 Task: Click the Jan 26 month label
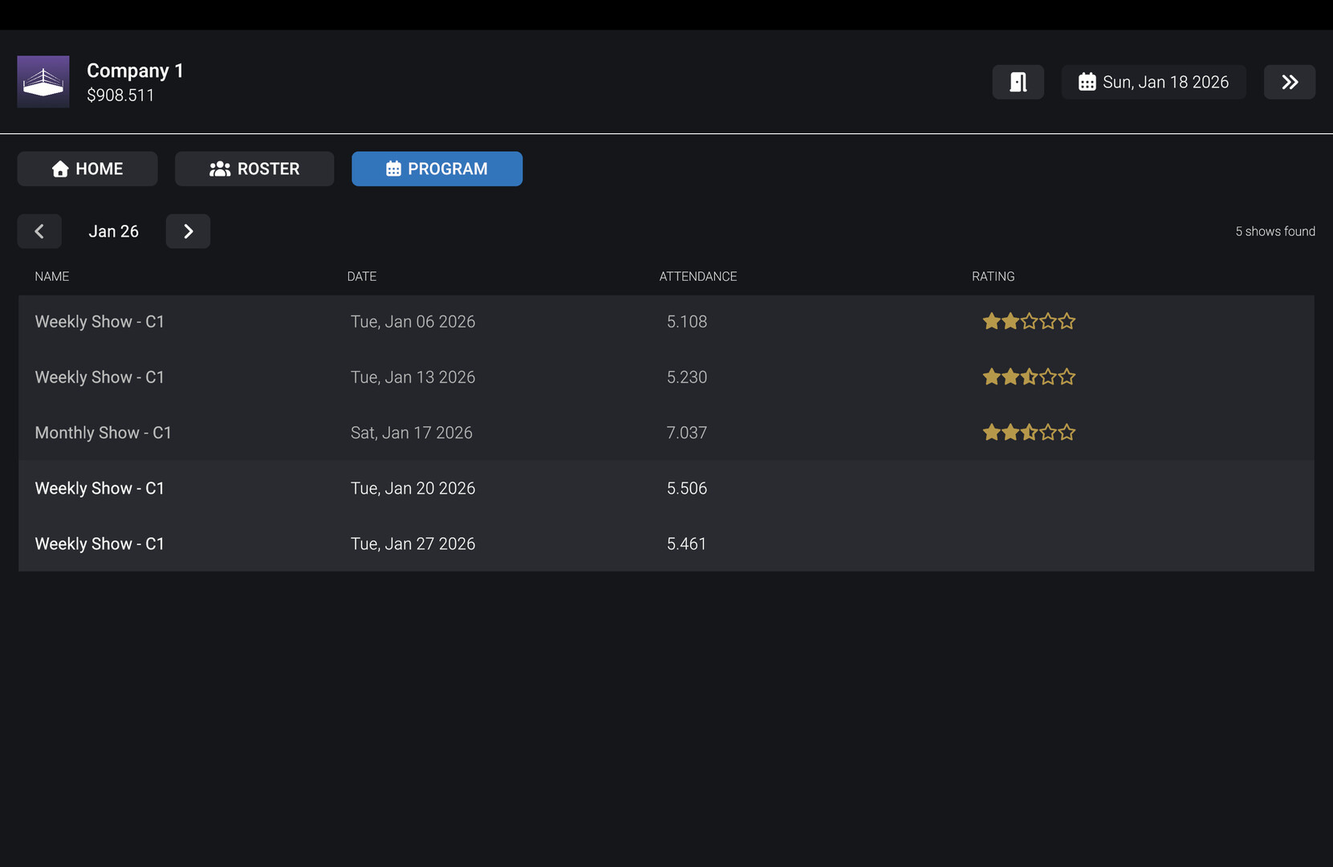tap(113, 231)
